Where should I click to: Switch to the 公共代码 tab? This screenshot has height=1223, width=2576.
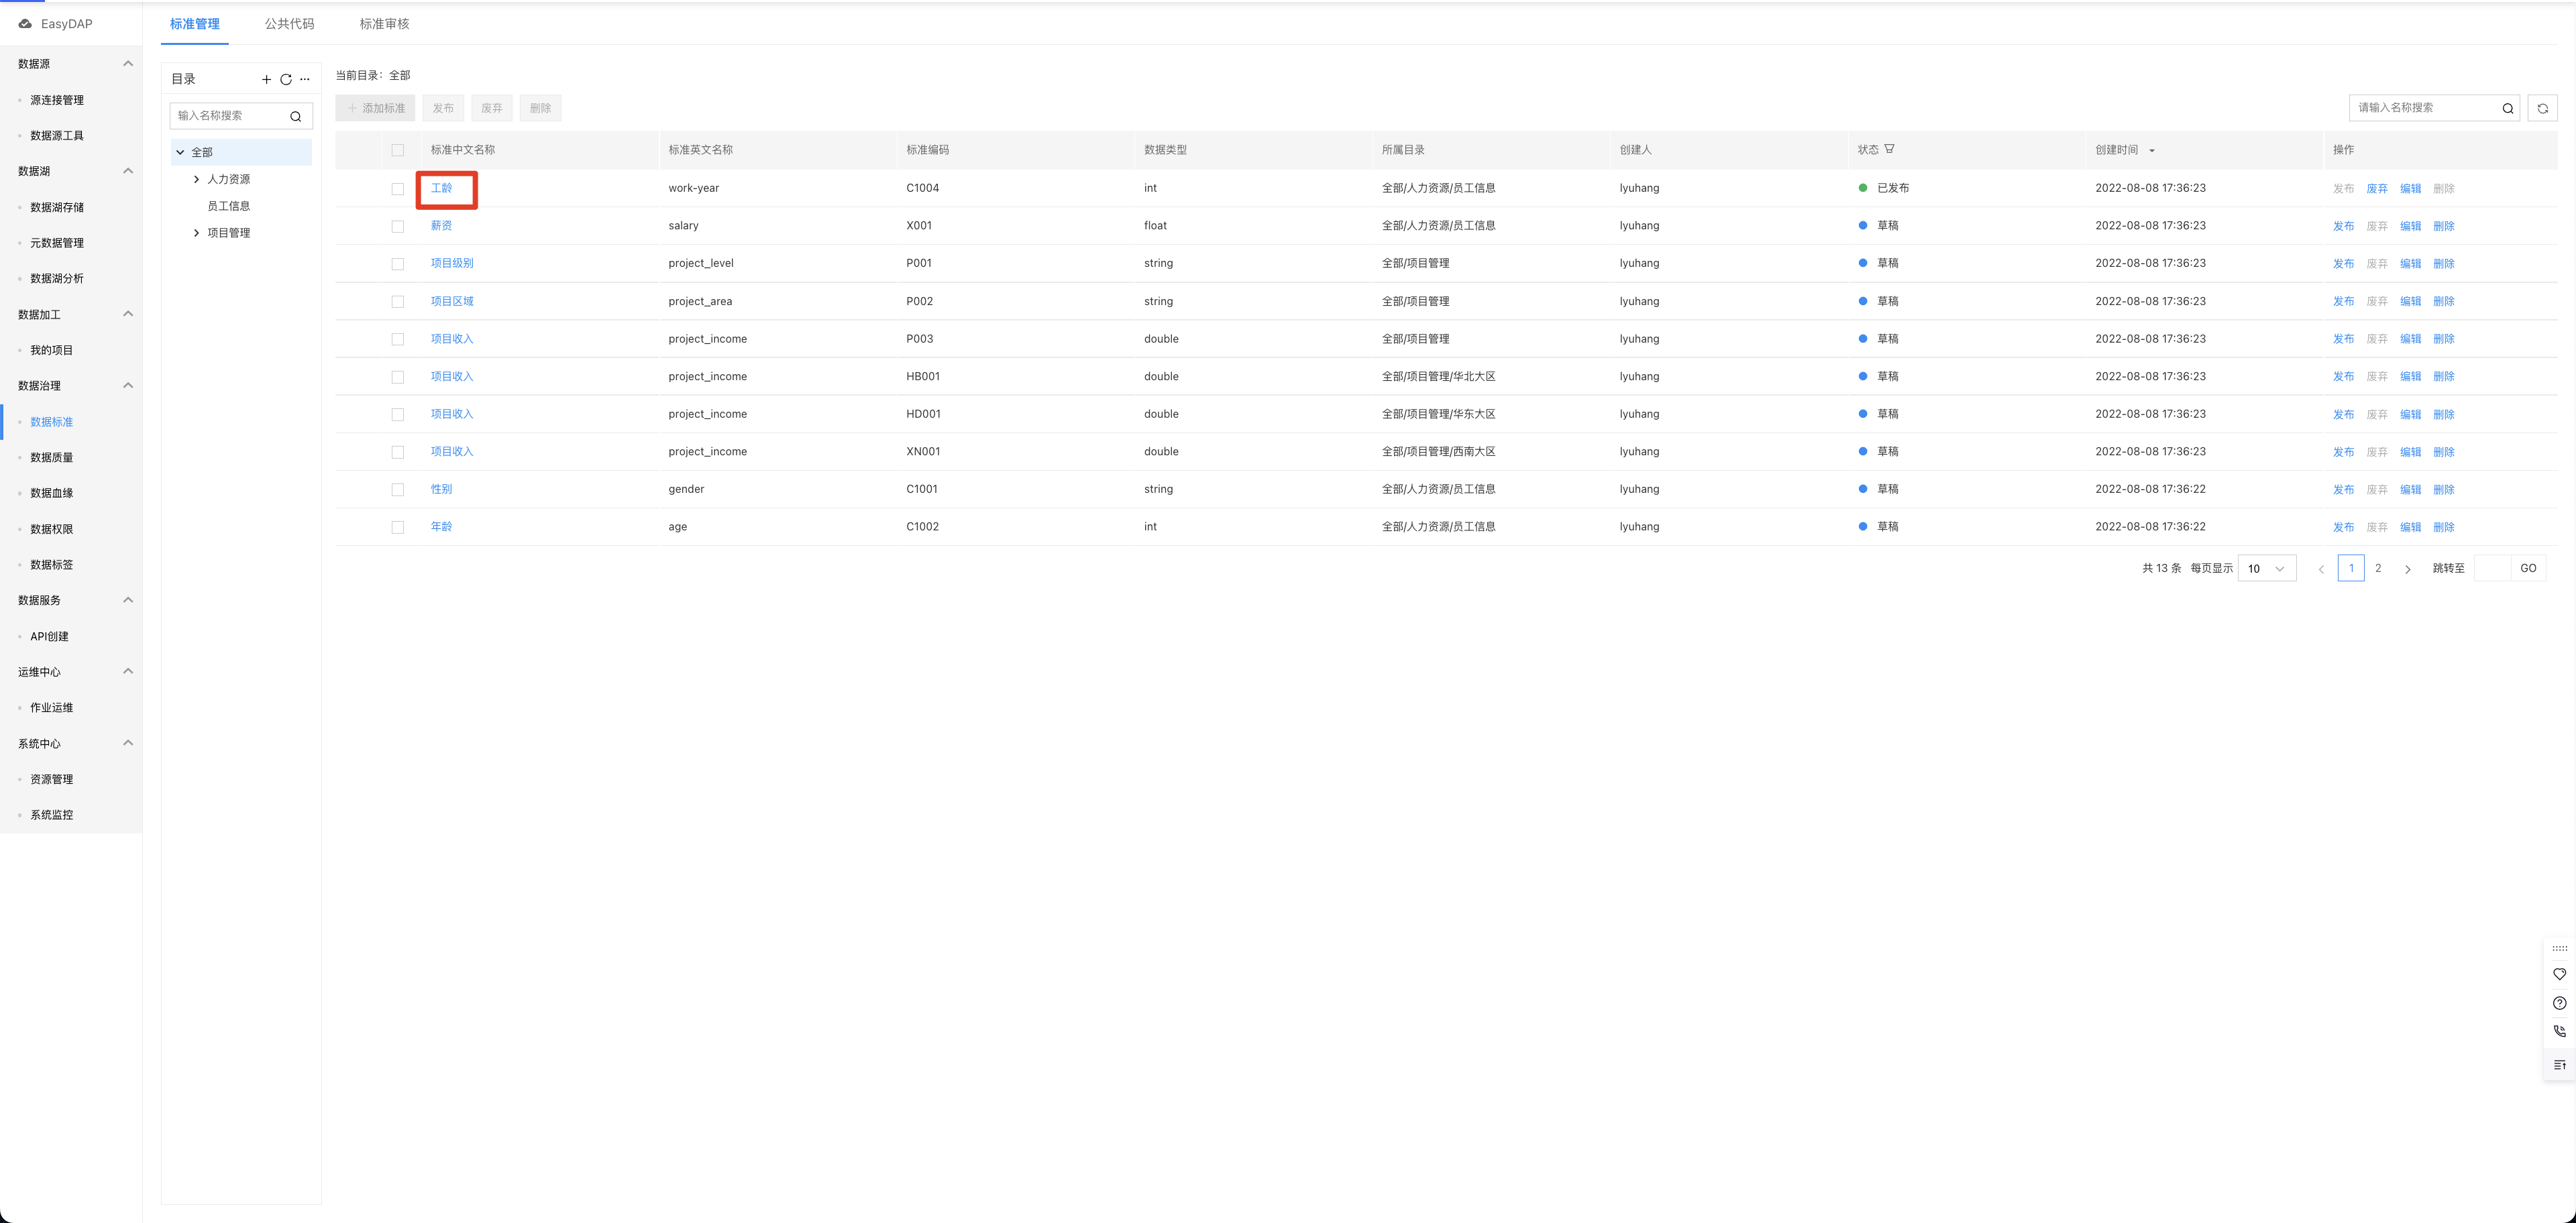(x=290, y=24)
